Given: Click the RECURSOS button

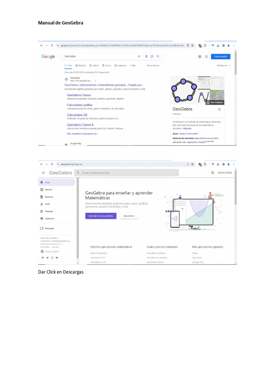Looking at the screenshot, I should click(129, 216).
